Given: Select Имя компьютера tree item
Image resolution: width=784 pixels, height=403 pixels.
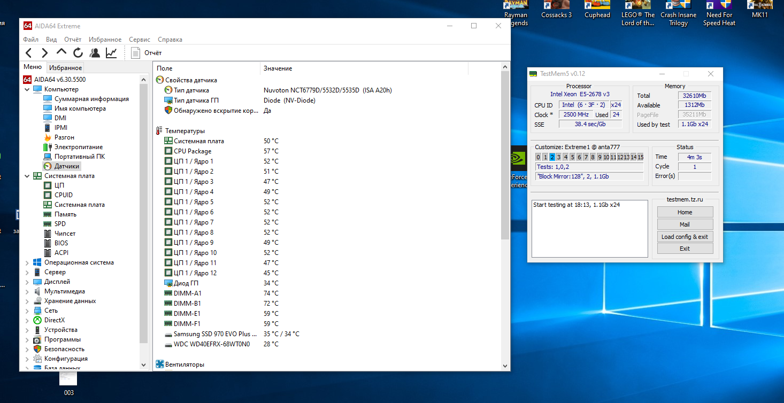Looking at the screenshot, I should pyautogui.click(x=80, y=108).
